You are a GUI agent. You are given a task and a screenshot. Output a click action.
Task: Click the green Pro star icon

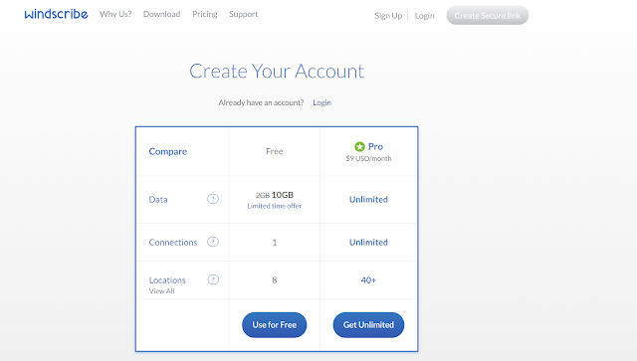[x=359, y=146]
